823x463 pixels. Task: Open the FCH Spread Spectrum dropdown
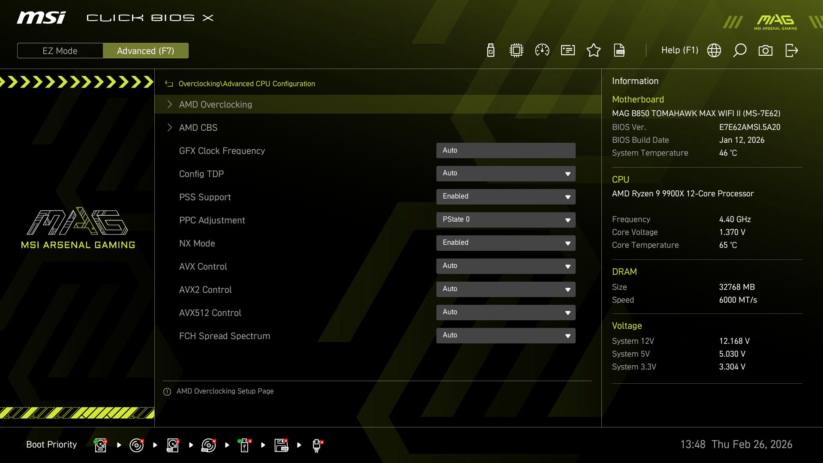506,335
